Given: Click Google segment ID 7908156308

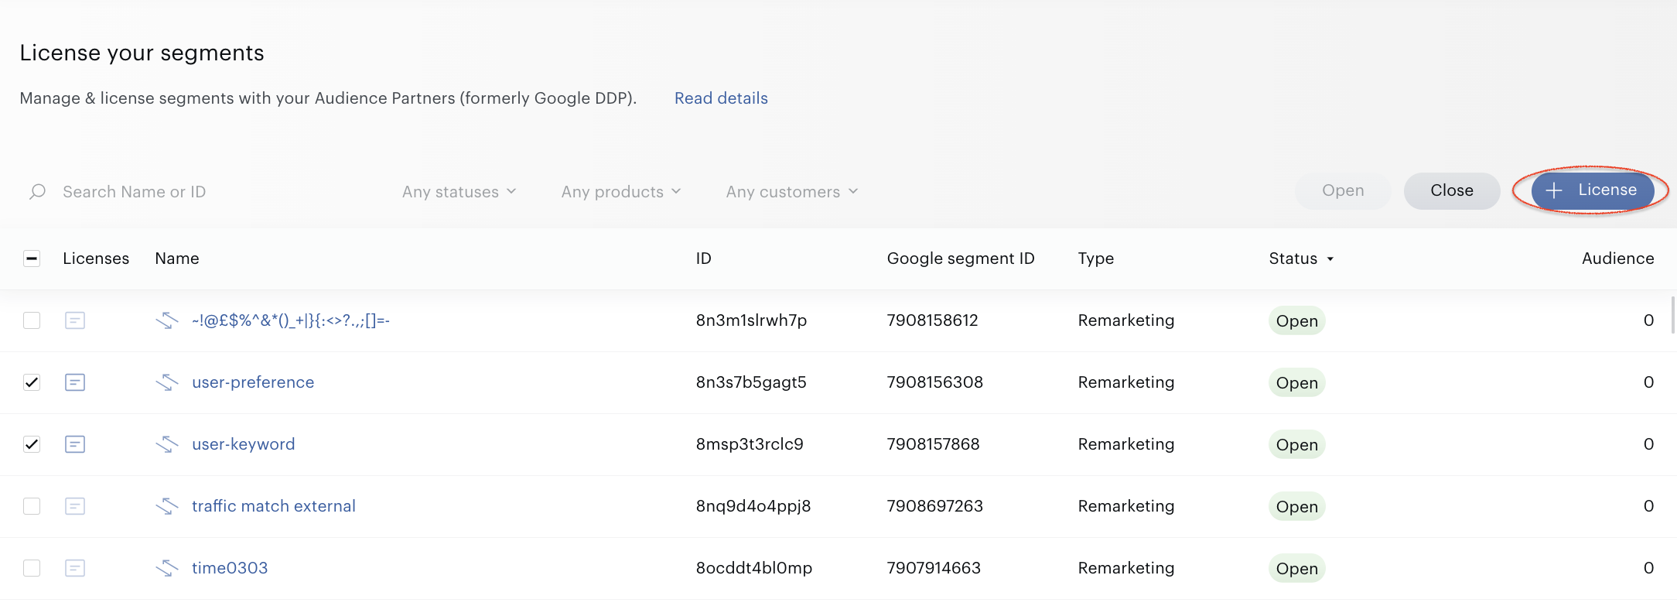Looking at the screenshot, I should (935, 382).
